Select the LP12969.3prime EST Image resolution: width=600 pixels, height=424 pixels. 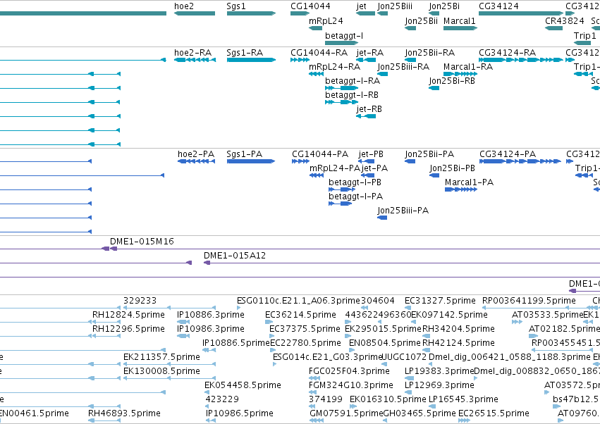[408, 392]
